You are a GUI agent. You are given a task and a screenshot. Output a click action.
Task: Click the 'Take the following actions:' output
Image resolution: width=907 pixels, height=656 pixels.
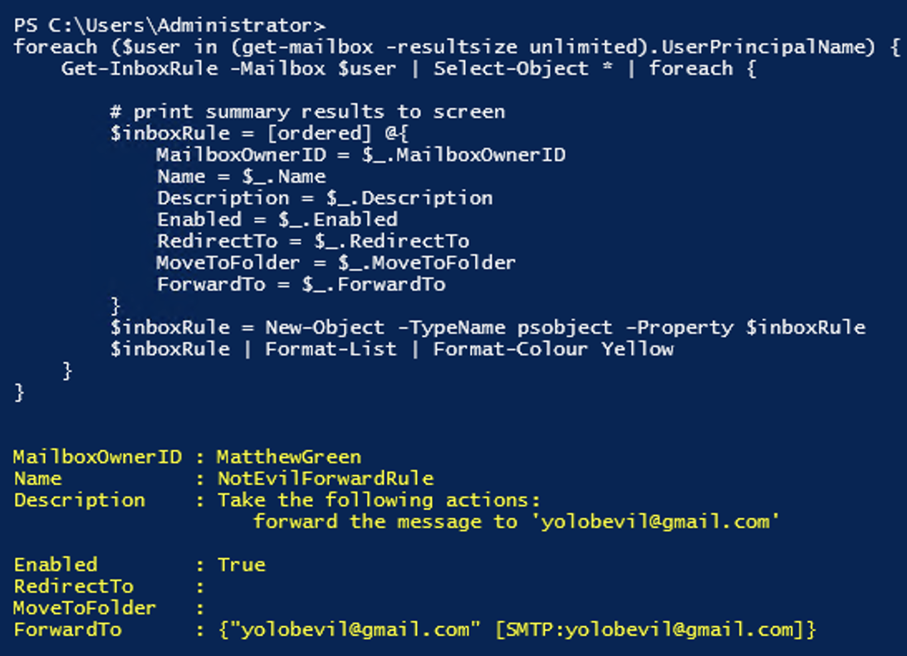coord(379,501)
